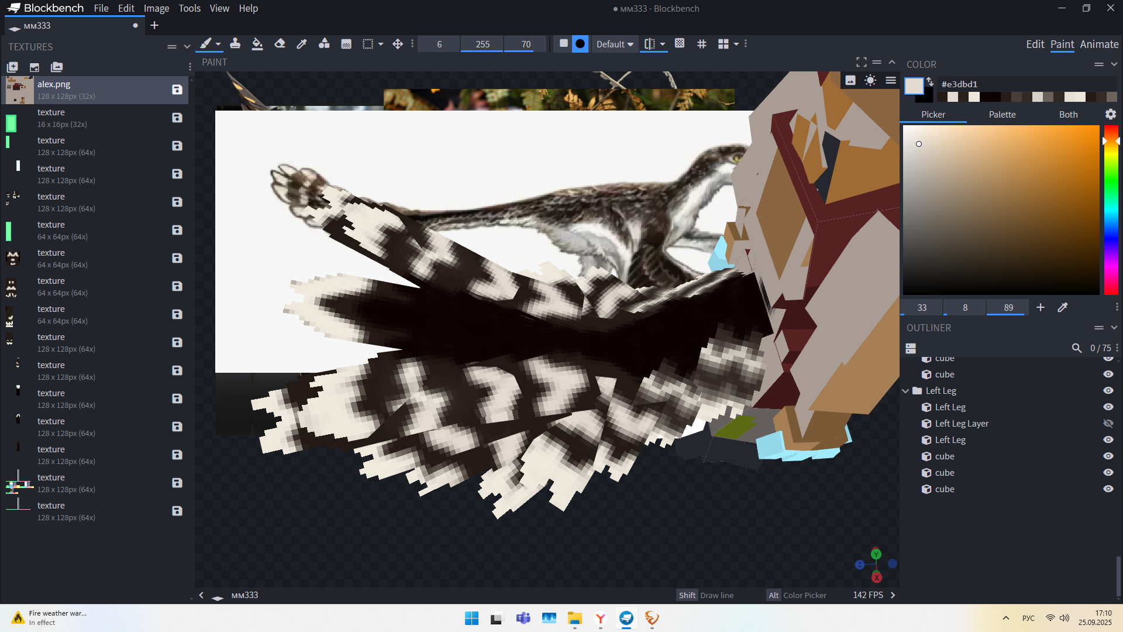Select the Move tool
This screenshot has width=1123, height=632.
[398, 44]
